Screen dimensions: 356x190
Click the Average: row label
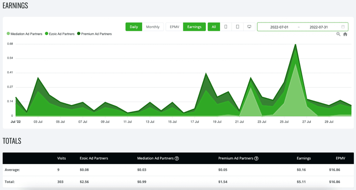(x=12, y=170)
